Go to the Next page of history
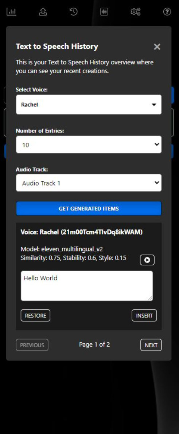 [151, 345]
